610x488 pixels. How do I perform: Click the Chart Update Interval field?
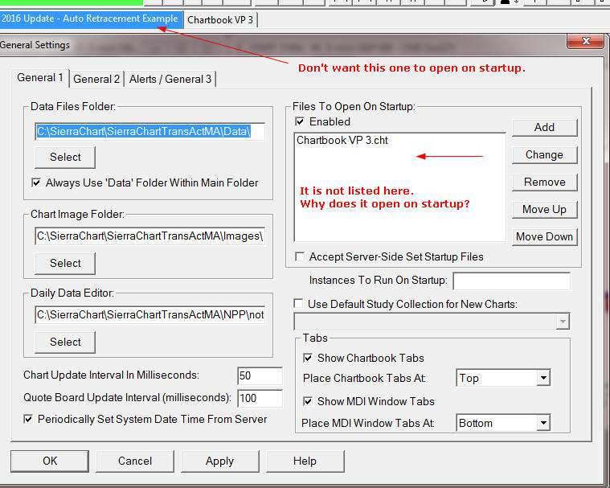(x=260, y=376)
